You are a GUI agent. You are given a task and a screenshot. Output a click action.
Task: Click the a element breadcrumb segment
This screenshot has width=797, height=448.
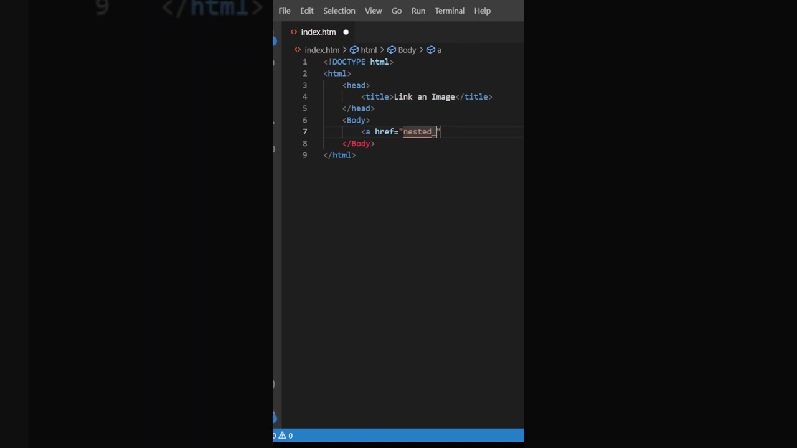click(x=439, y=50)
